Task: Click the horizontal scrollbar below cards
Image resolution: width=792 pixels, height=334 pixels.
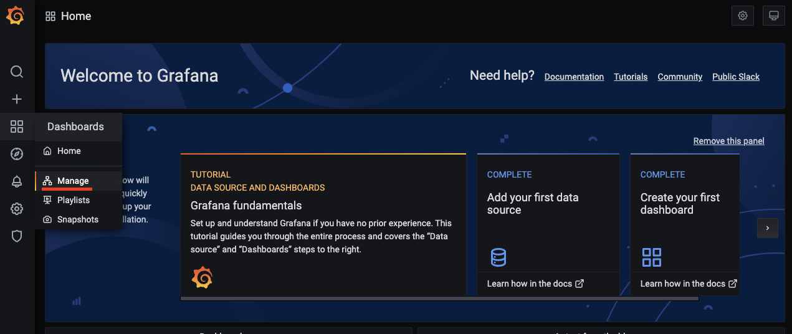Action: point(439,298)
